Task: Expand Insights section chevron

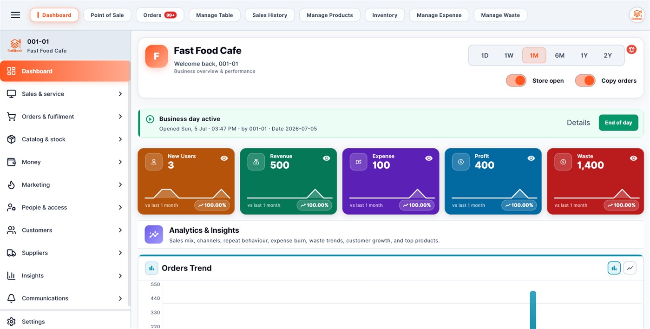Action: (x=120, y=276)
